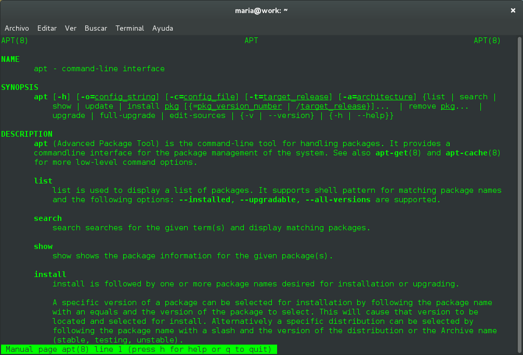Open the Ver menu
523x355 pixels.
pyautogui.click(x=71, y=28)
